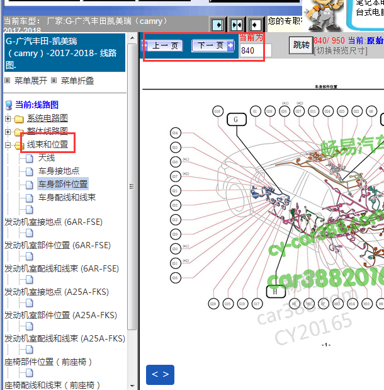Open 发动机室接地点 (A25A-FKS)

(57, 292)
